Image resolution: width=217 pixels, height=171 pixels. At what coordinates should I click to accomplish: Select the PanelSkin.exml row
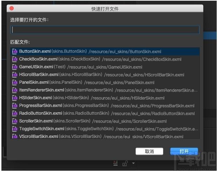105,83
